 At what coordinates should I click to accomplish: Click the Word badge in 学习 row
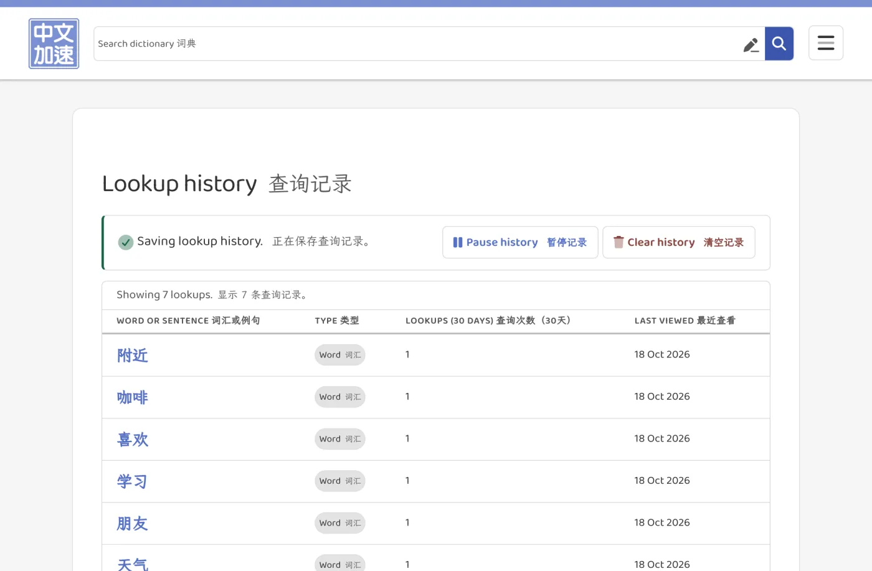click(340, 481)
